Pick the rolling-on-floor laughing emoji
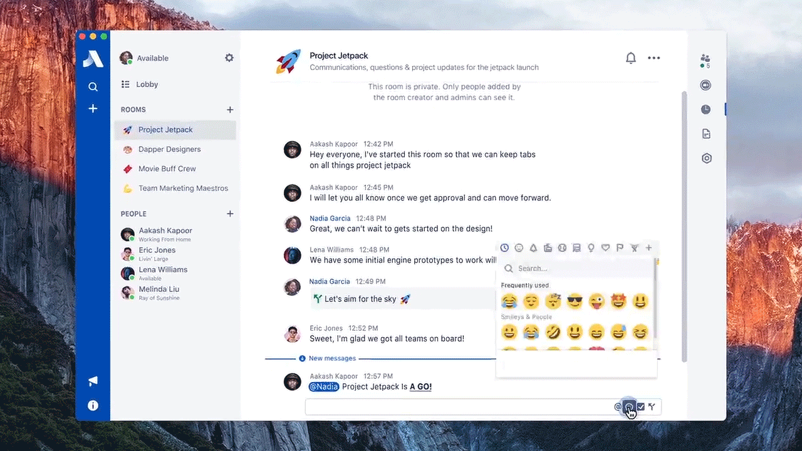Screen dimensions: 802x451 click(553, 331)
